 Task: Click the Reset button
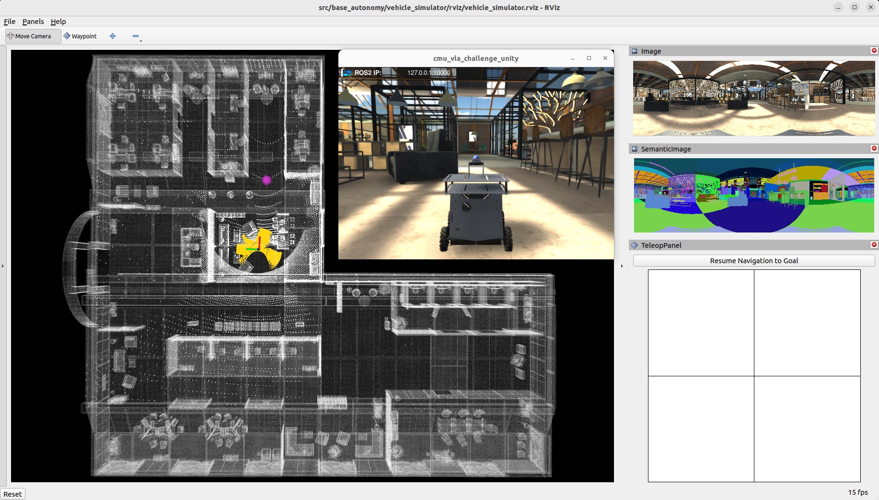point(12,494)
